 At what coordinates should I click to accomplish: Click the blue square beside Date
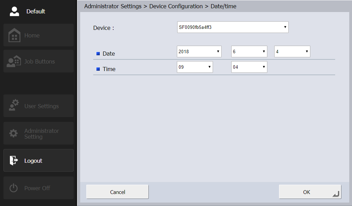[x=98, y=54]
